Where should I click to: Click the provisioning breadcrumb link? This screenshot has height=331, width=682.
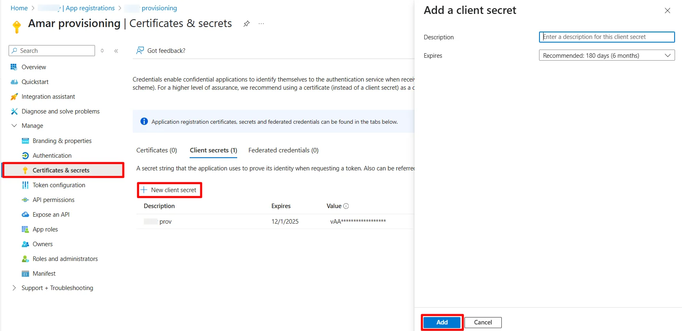(x=159, y=8)
